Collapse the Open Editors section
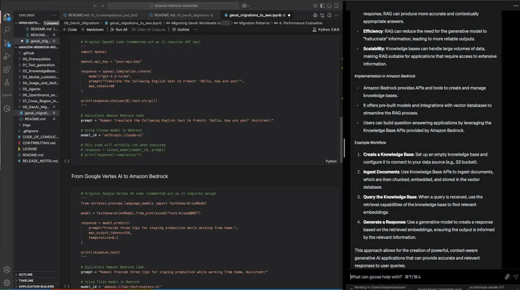Screen dimensions: 520x290 pos(29,23)
